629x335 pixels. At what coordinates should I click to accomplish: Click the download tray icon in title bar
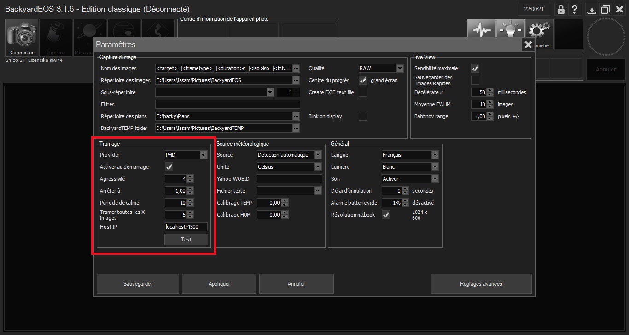(x=592, y=9)
